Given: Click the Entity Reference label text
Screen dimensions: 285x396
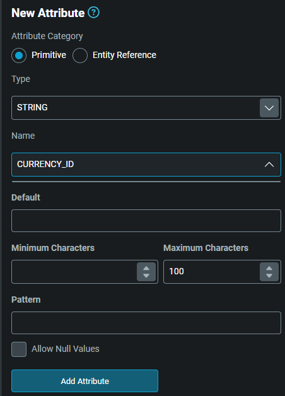Looking at the screenshot, I should pyautogui.click(x=124, y=55).
